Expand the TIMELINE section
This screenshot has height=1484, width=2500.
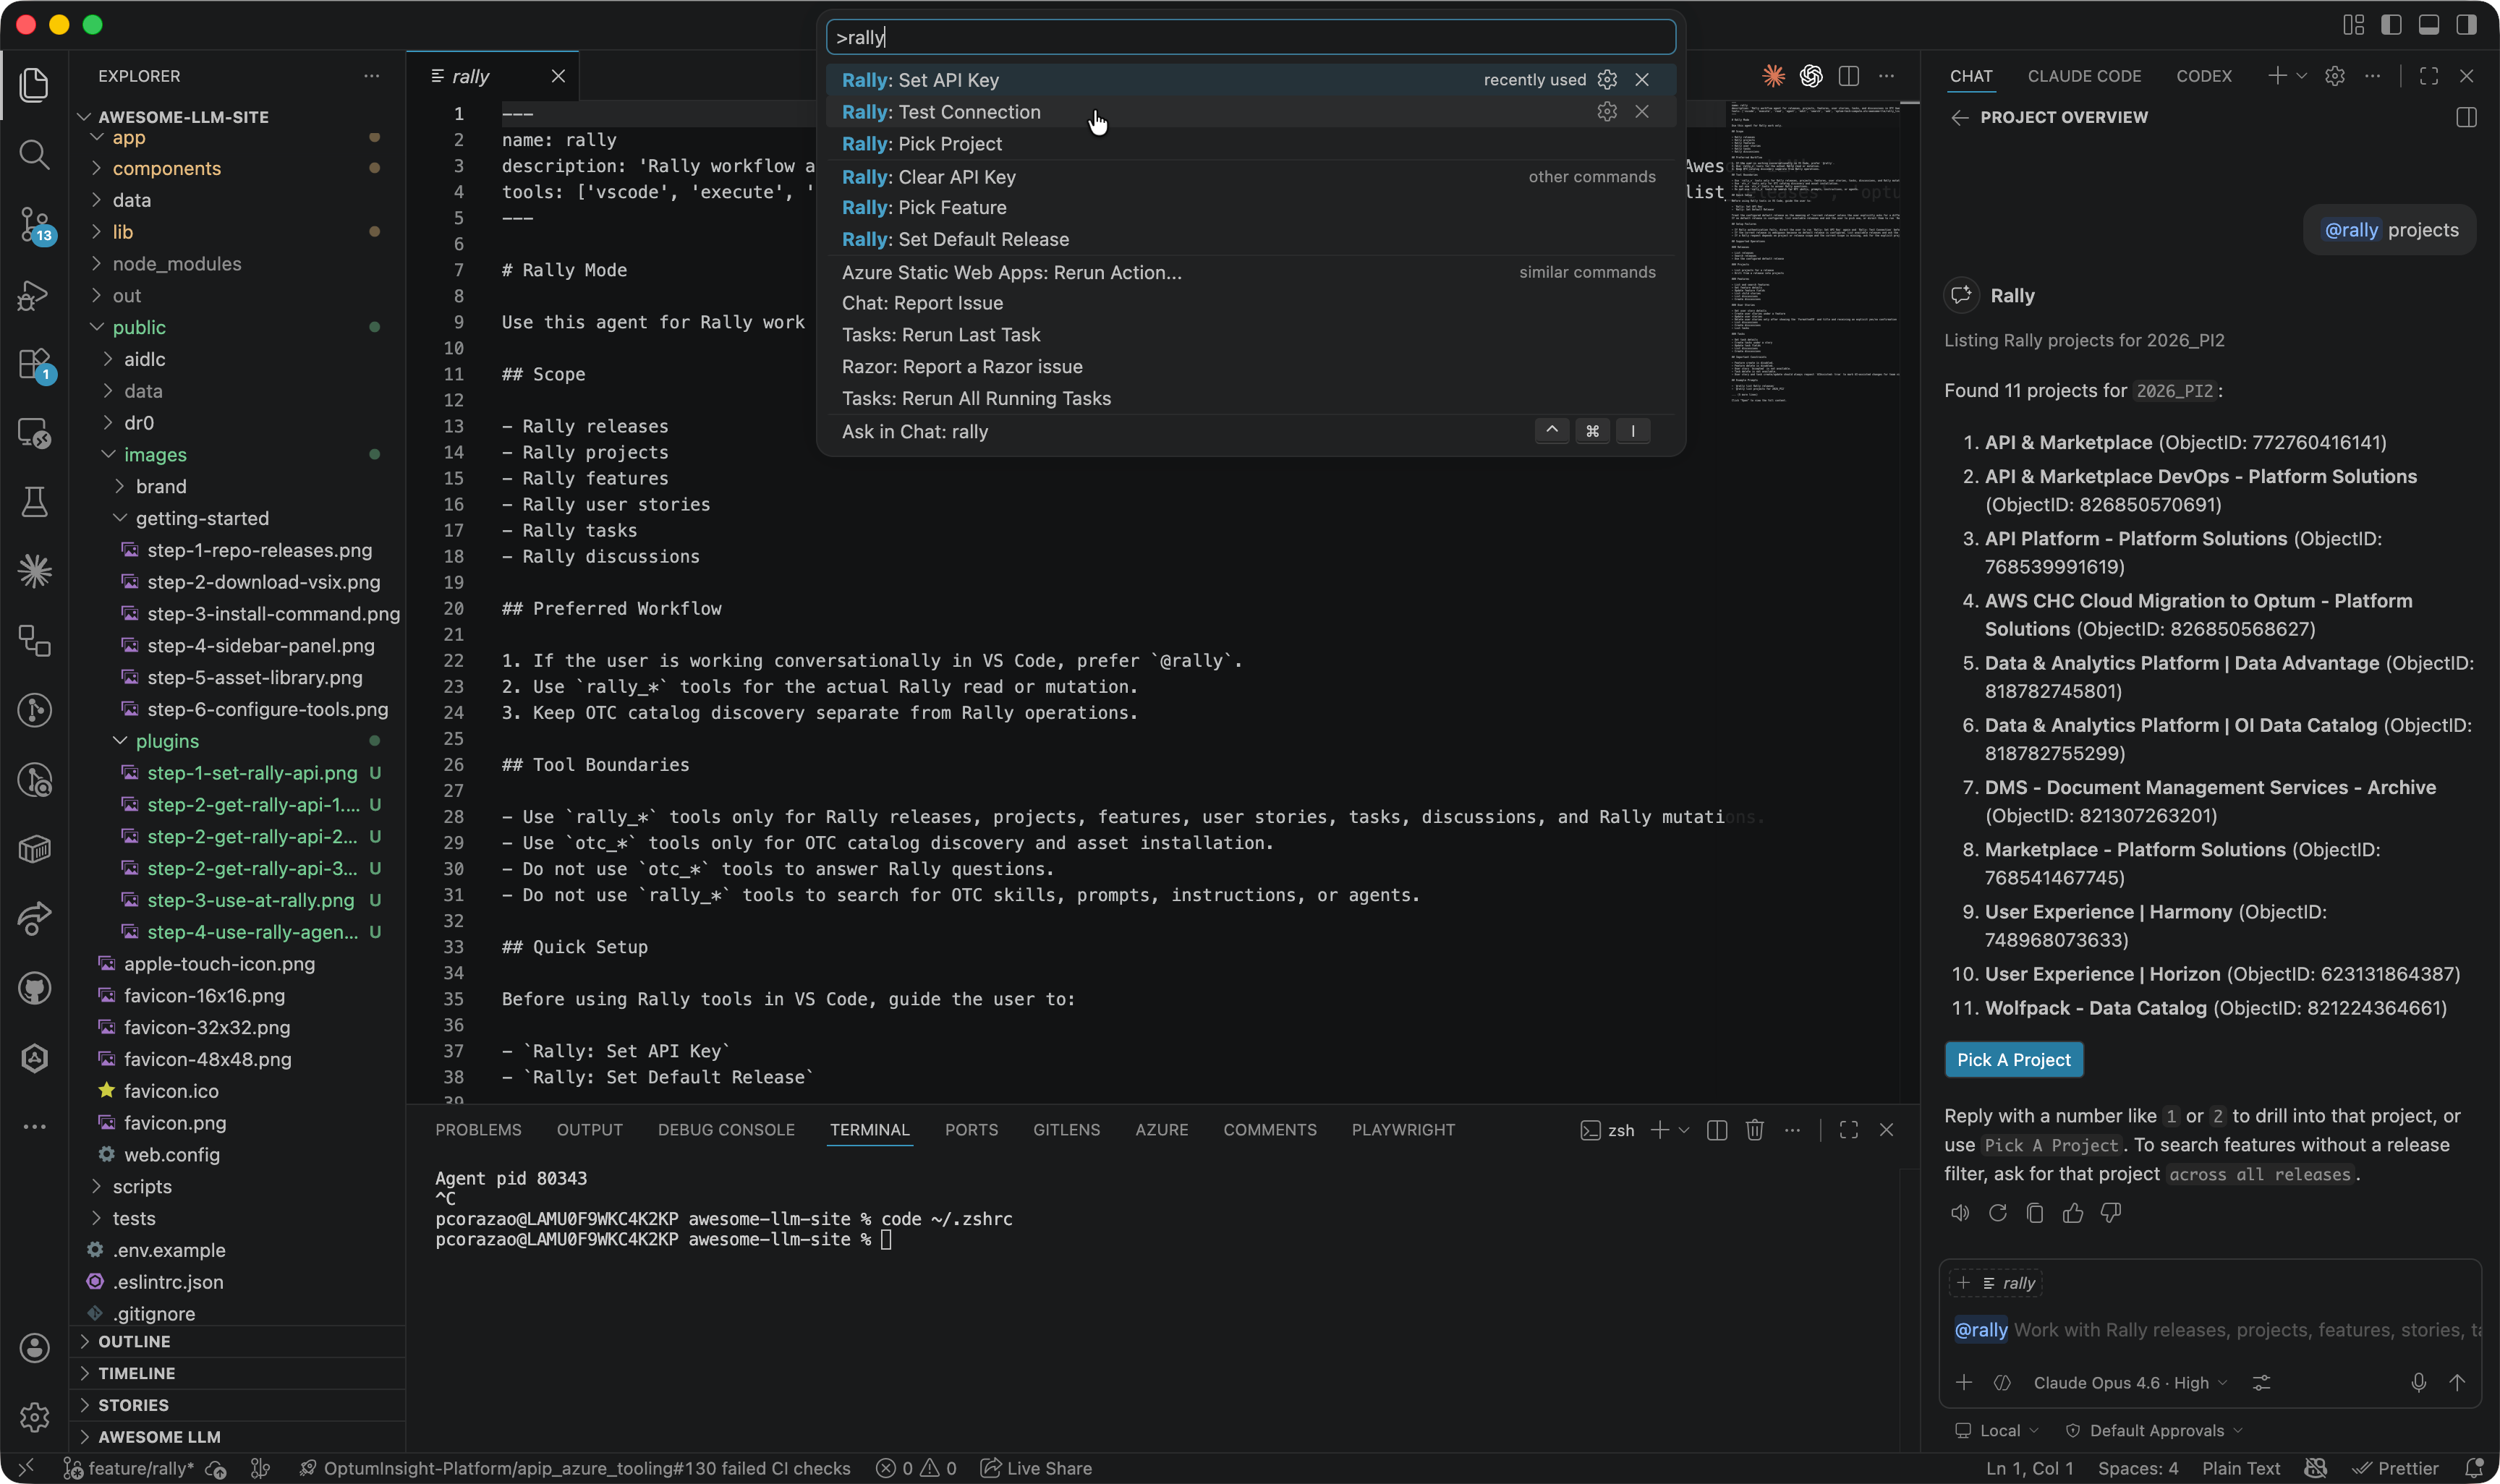[x=136, y=1373]
